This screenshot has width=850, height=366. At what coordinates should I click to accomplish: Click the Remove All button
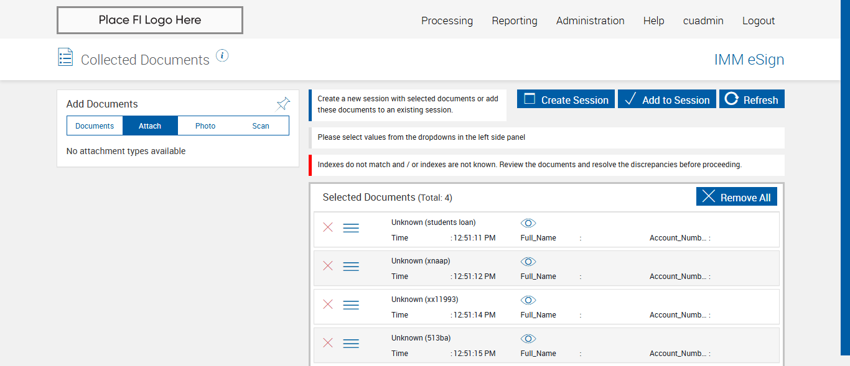coord(737,197)
